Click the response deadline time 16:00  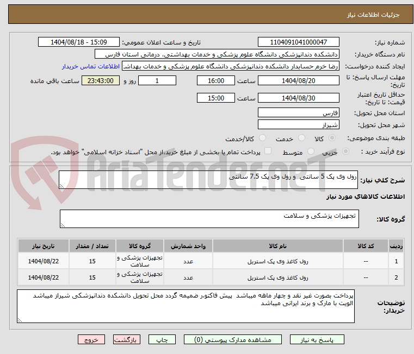coord(216,81)
